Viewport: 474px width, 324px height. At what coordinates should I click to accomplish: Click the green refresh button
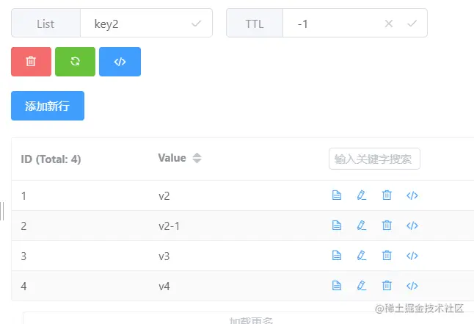[75, 62]
